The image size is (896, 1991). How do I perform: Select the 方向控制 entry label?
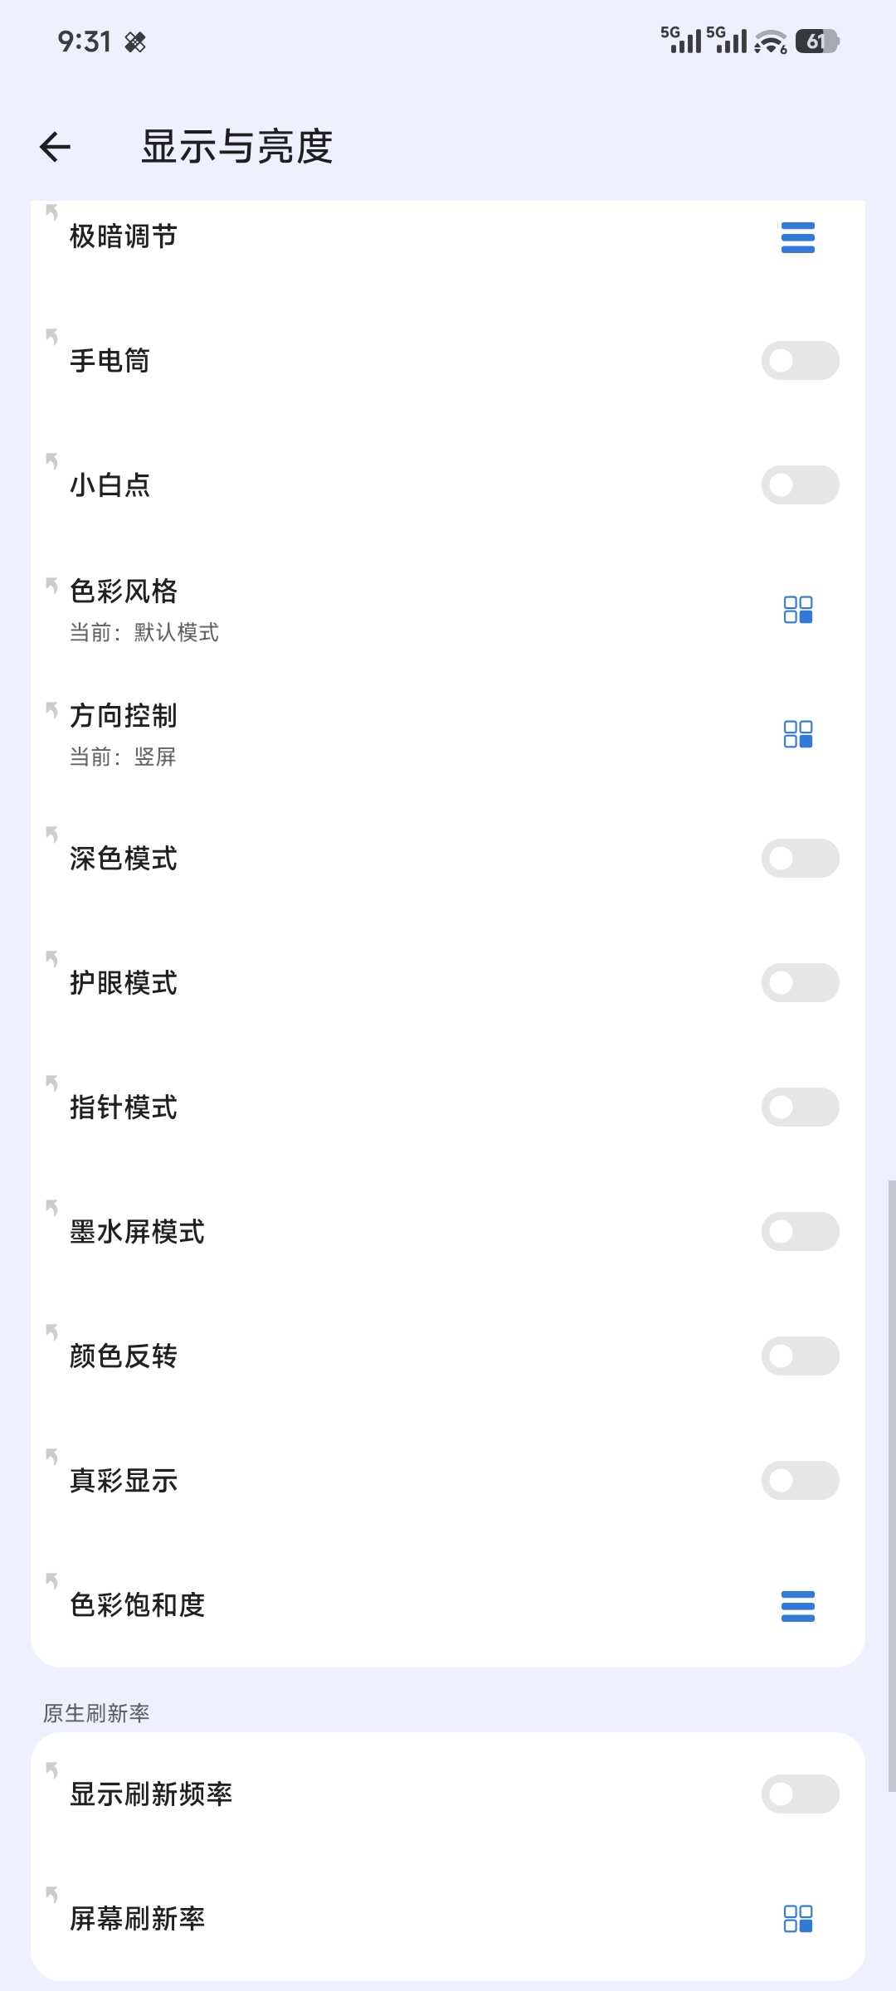pos(124,716)
